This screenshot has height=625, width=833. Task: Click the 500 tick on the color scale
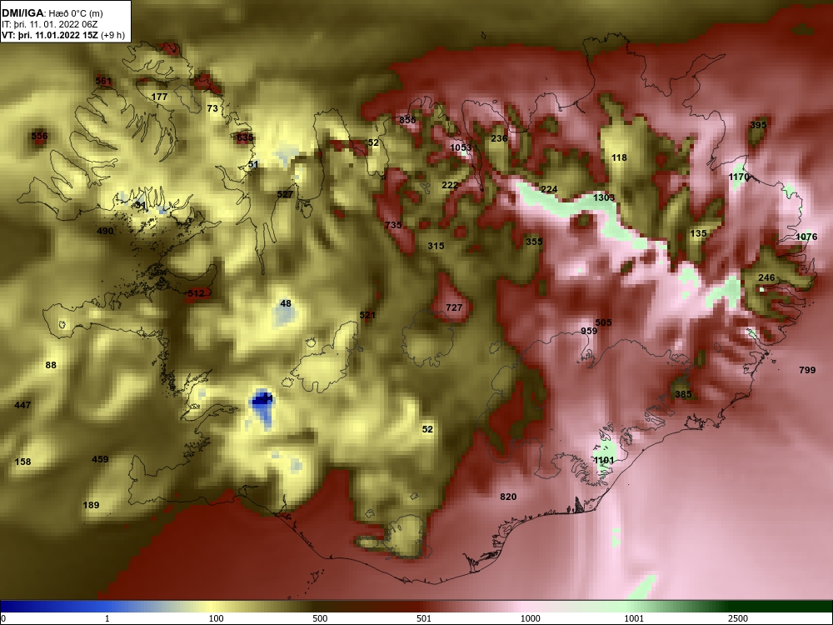(x=321, y=618)
